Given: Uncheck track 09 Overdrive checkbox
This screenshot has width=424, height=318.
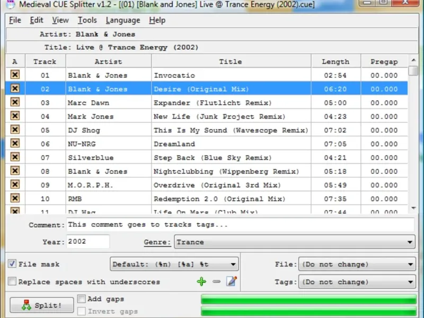Looking at the screenshot, I should [x=15, y=184].
